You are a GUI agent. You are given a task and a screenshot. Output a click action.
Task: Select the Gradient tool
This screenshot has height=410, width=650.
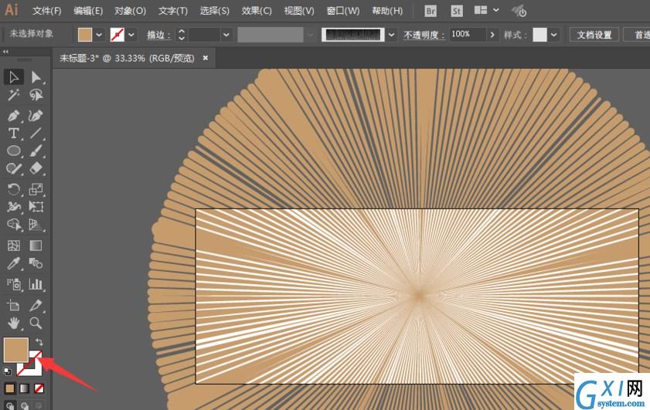36,246
